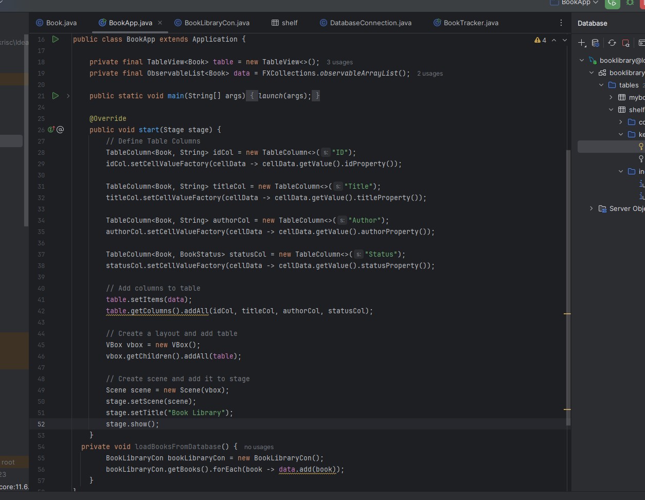Image resolution: width=645 pixels, height=500 pixels.
Task: Refresh the database connection
Action: coord(612,43)
